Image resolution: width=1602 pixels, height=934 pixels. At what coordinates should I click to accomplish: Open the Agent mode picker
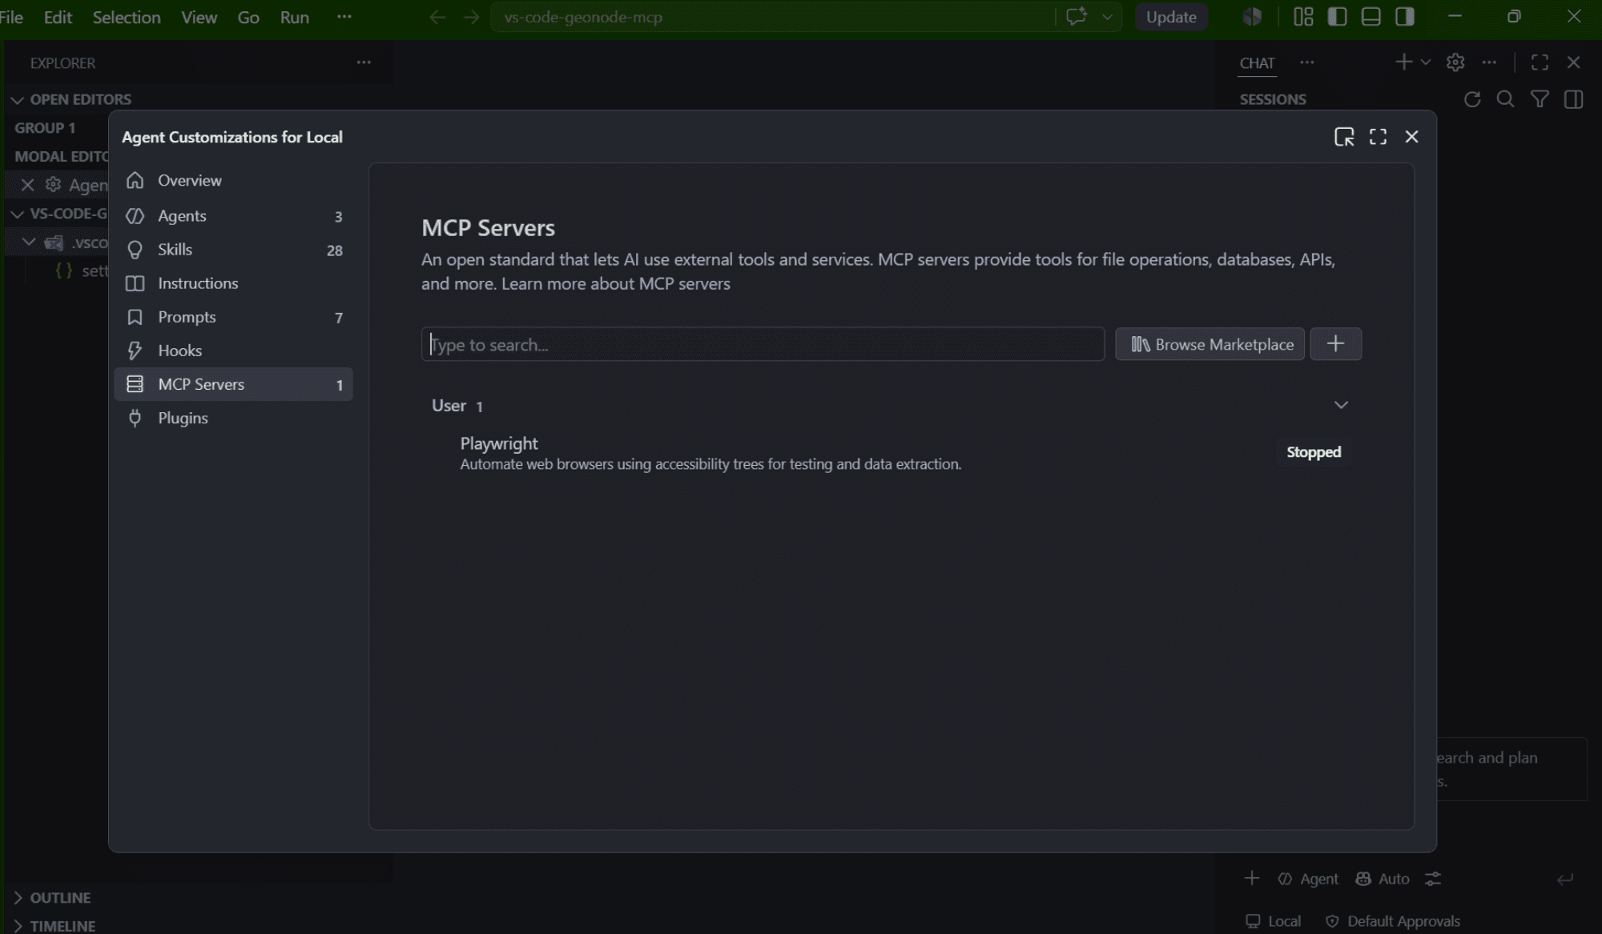[x=1308, y=879]
